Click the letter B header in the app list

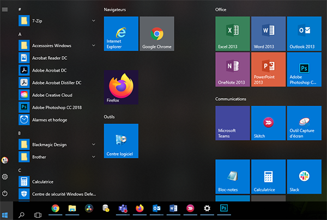[20, 133]
